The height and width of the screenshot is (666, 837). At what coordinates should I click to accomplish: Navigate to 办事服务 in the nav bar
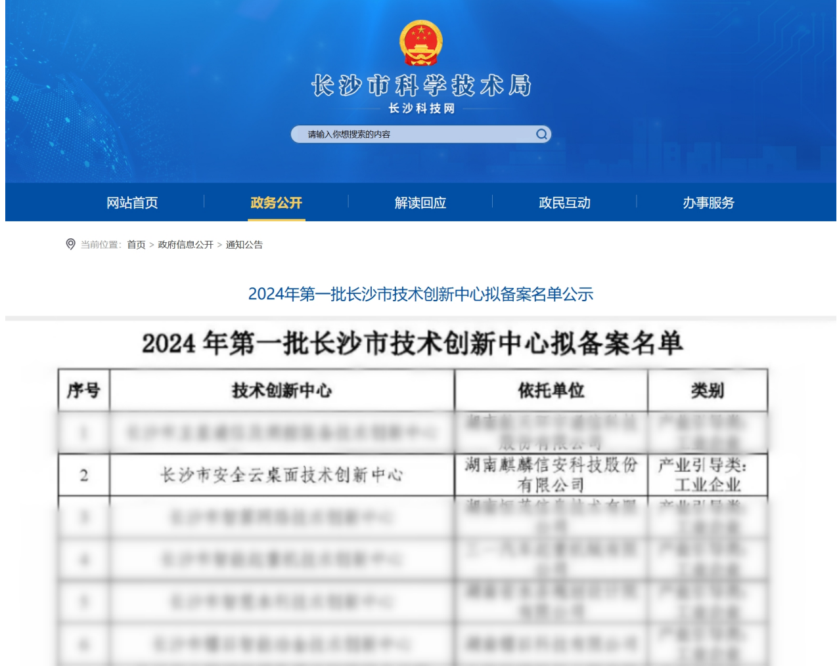(708, 203)
